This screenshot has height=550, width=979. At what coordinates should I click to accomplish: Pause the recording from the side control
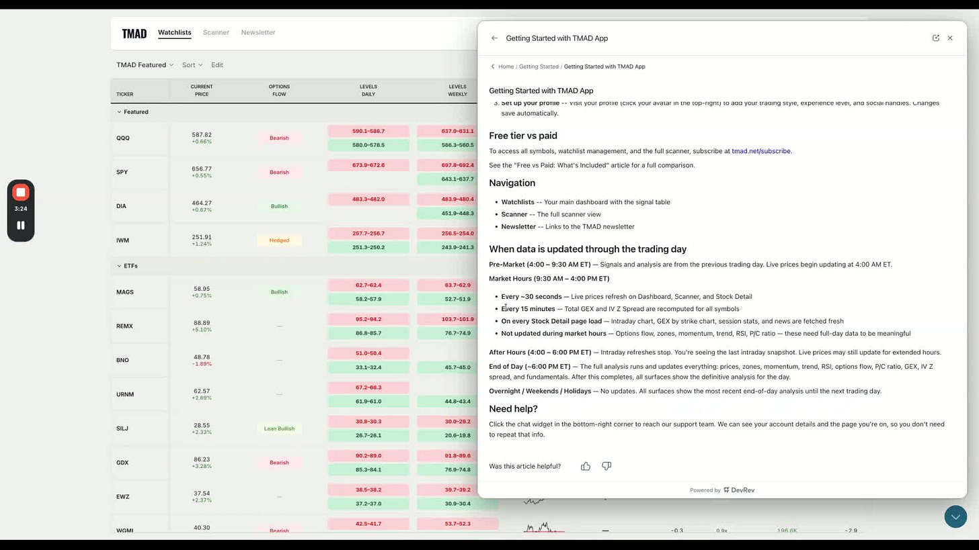[x=21, y=226]
